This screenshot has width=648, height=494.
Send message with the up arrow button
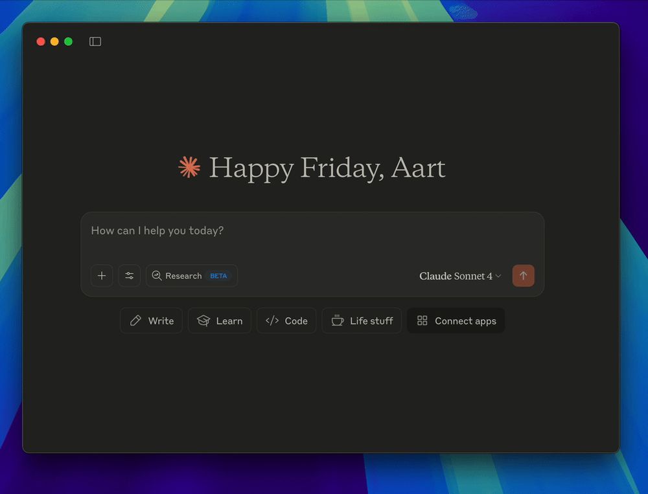point(523,276)
